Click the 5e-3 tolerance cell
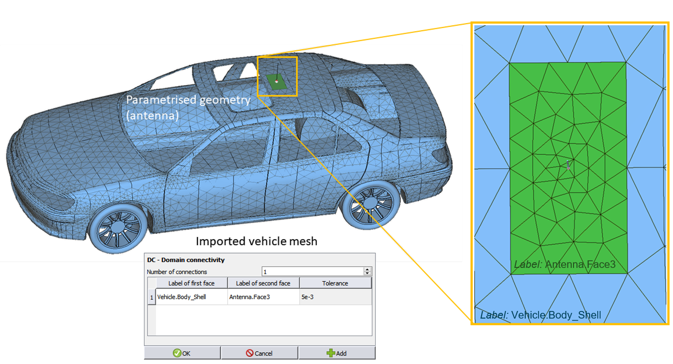The image size is (673, 364). coord(335,297)
